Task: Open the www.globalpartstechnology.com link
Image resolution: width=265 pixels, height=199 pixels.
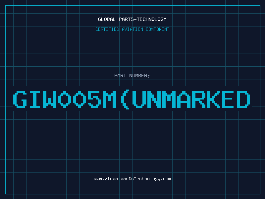Action: pos(132,179)
